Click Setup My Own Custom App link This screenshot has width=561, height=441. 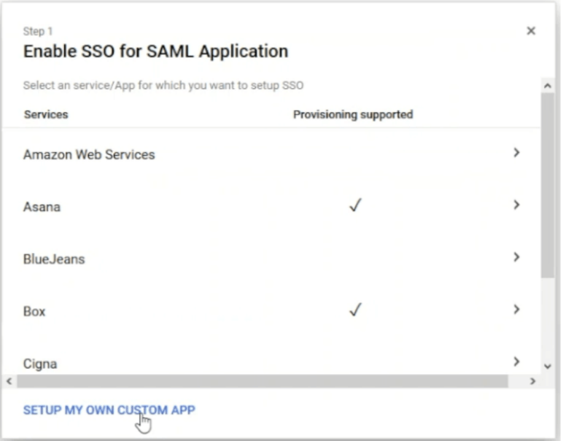109,410
